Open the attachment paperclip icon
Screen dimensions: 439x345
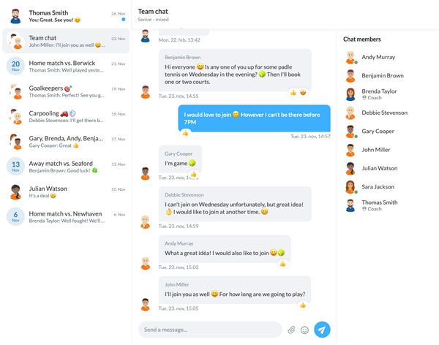291,330
